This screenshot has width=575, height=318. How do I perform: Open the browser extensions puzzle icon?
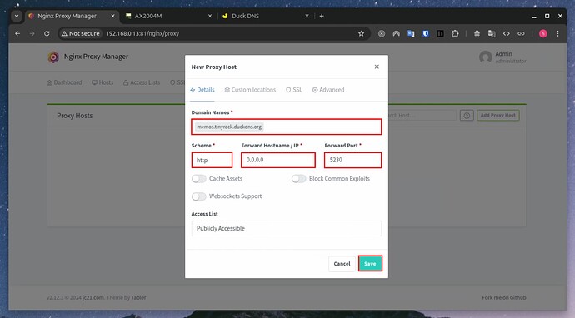[x=455, y=33]
